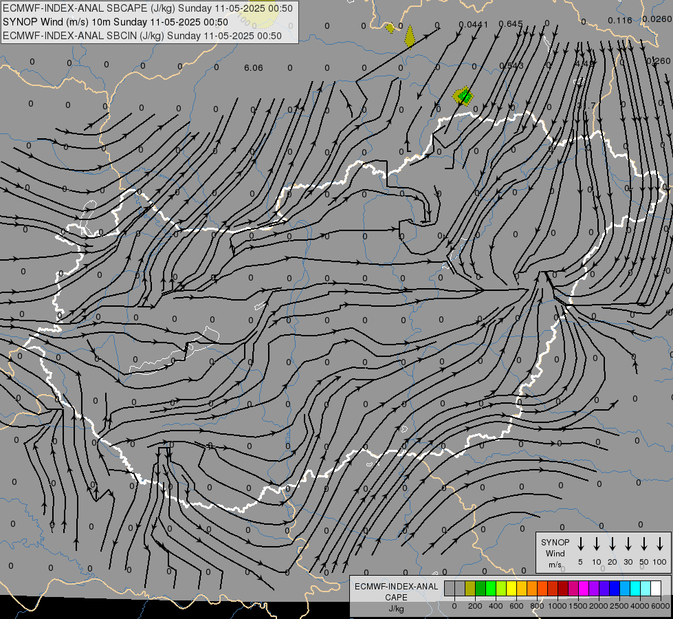Click the wind arrow above the 30 label
673x619 pixels.
[x=628, y=544]
